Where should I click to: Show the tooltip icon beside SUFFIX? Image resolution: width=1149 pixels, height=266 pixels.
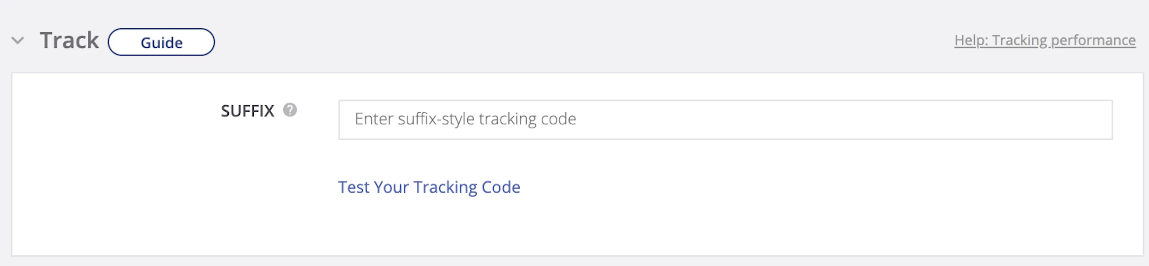[x=290, y=110]
